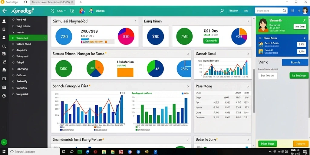The image size is (310, 155).
Task: Expand the Pesar Kong panel chevron
Action: [248, 86]
